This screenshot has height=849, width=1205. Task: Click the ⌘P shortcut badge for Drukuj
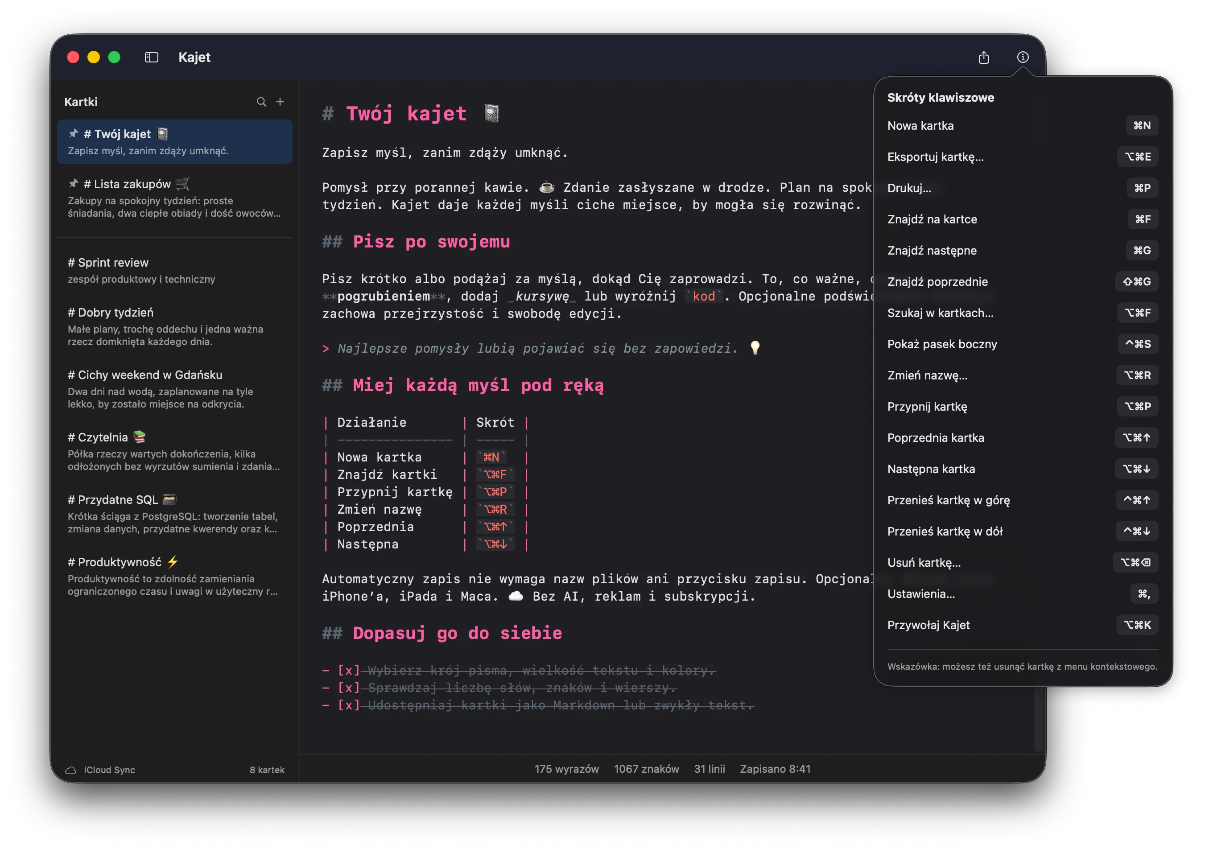tap(1142, 188)
